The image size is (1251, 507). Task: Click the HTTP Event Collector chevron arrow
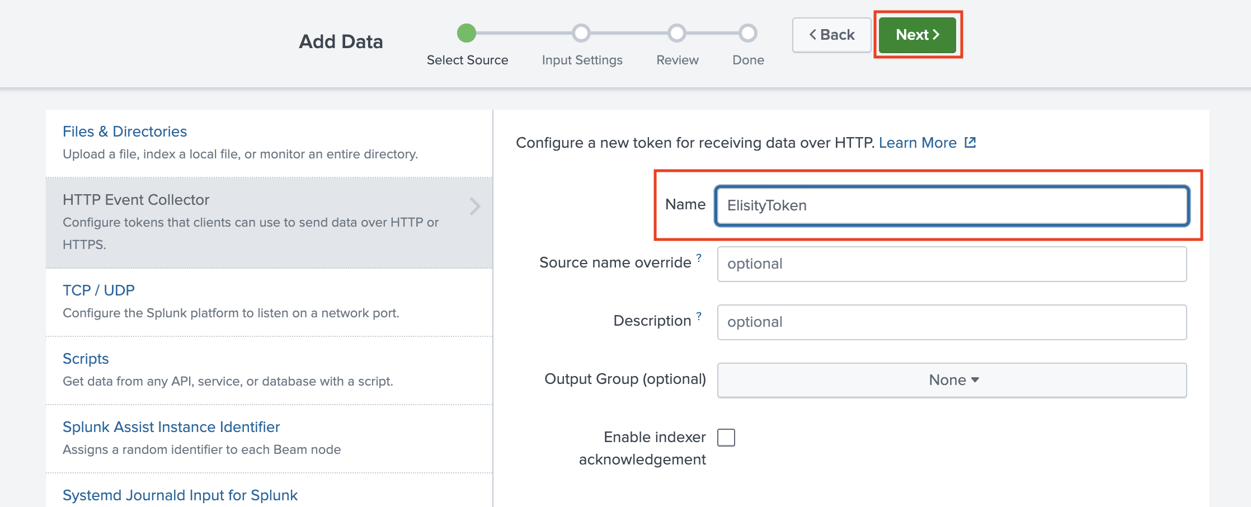(x=475, y=206)
